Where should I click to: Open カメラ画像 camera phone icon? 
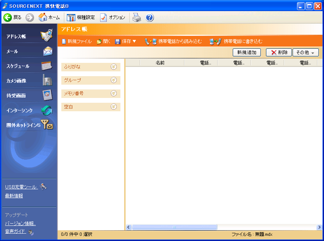[47, 80]
